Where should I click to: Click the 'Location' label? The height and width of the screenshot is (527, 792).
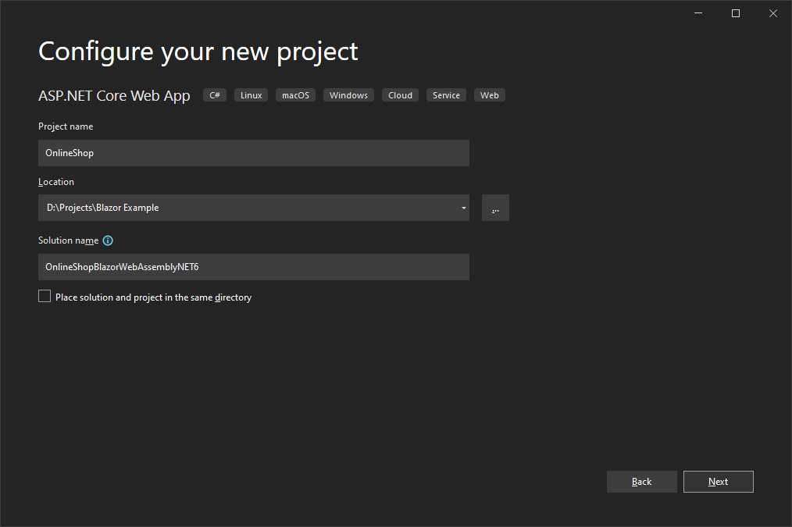[56, 182]
